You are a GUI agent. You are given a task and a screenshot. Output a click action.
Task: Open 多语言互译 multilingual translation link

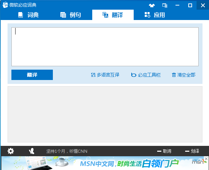pyautogui.click(x=105, y=75)
